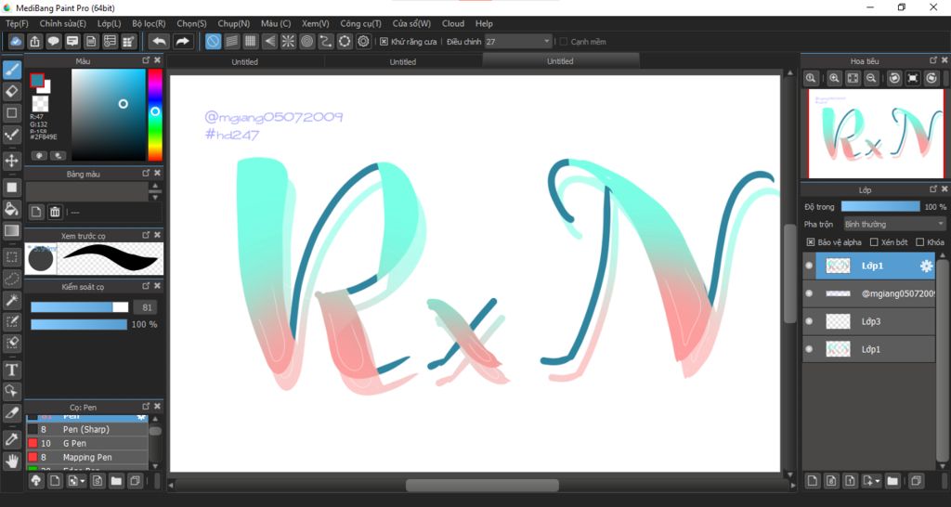This screenshot has width=951, height=507.
Task: Add new color to palette
Action: click(x=36, y=212)
